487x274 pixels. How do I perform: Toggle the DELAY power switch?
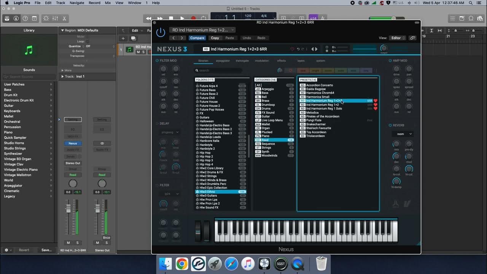pos(157,123)
